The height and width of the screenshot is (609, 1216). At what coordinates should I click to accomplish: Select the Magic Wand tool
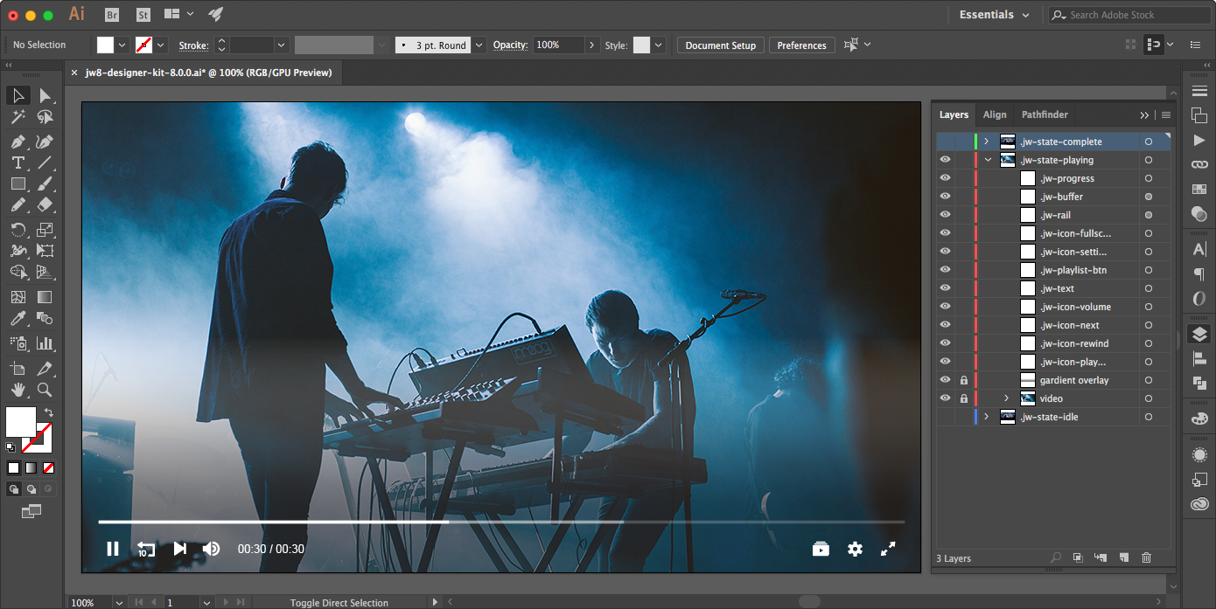click(17, 117)
